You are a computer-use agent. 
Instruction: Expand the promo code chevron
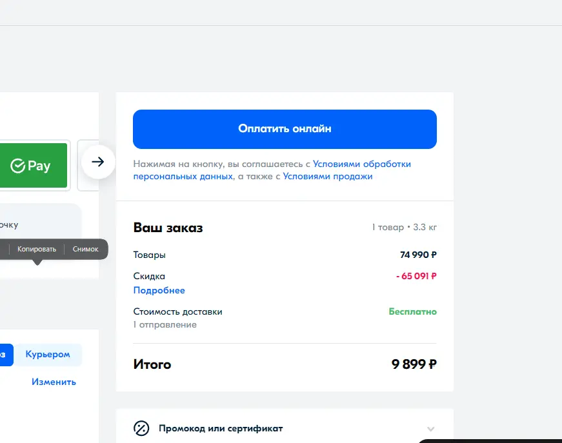(x=431, y=429)
